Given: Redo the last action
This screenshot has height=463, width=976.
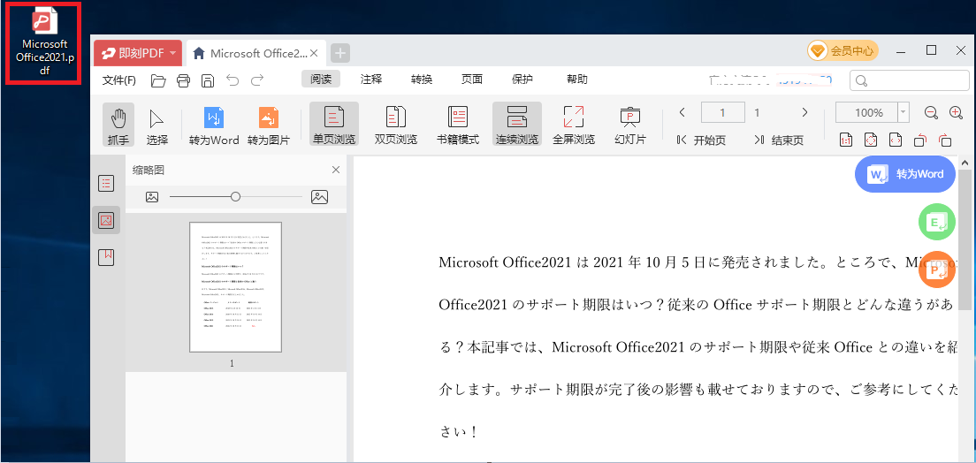Looking at the screenshot, I should [257, 80].
